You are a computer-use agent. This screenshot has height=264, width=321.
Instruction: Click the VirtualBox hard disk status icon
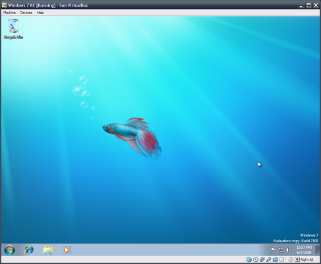click(x=249, y=259)
